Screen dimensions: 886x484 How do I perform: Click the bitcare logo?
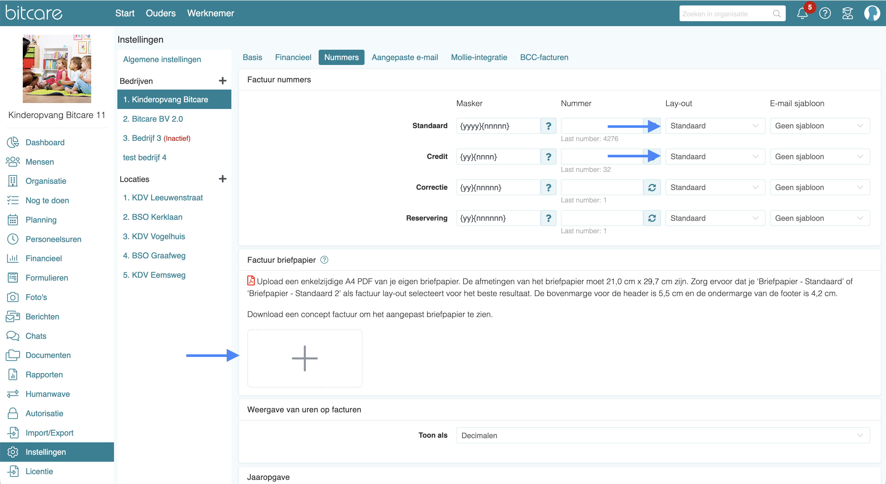pos(34,13)
